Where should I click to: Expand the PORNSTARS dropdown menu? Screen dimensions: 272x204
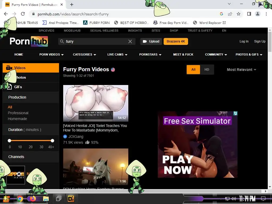[150, 54]
